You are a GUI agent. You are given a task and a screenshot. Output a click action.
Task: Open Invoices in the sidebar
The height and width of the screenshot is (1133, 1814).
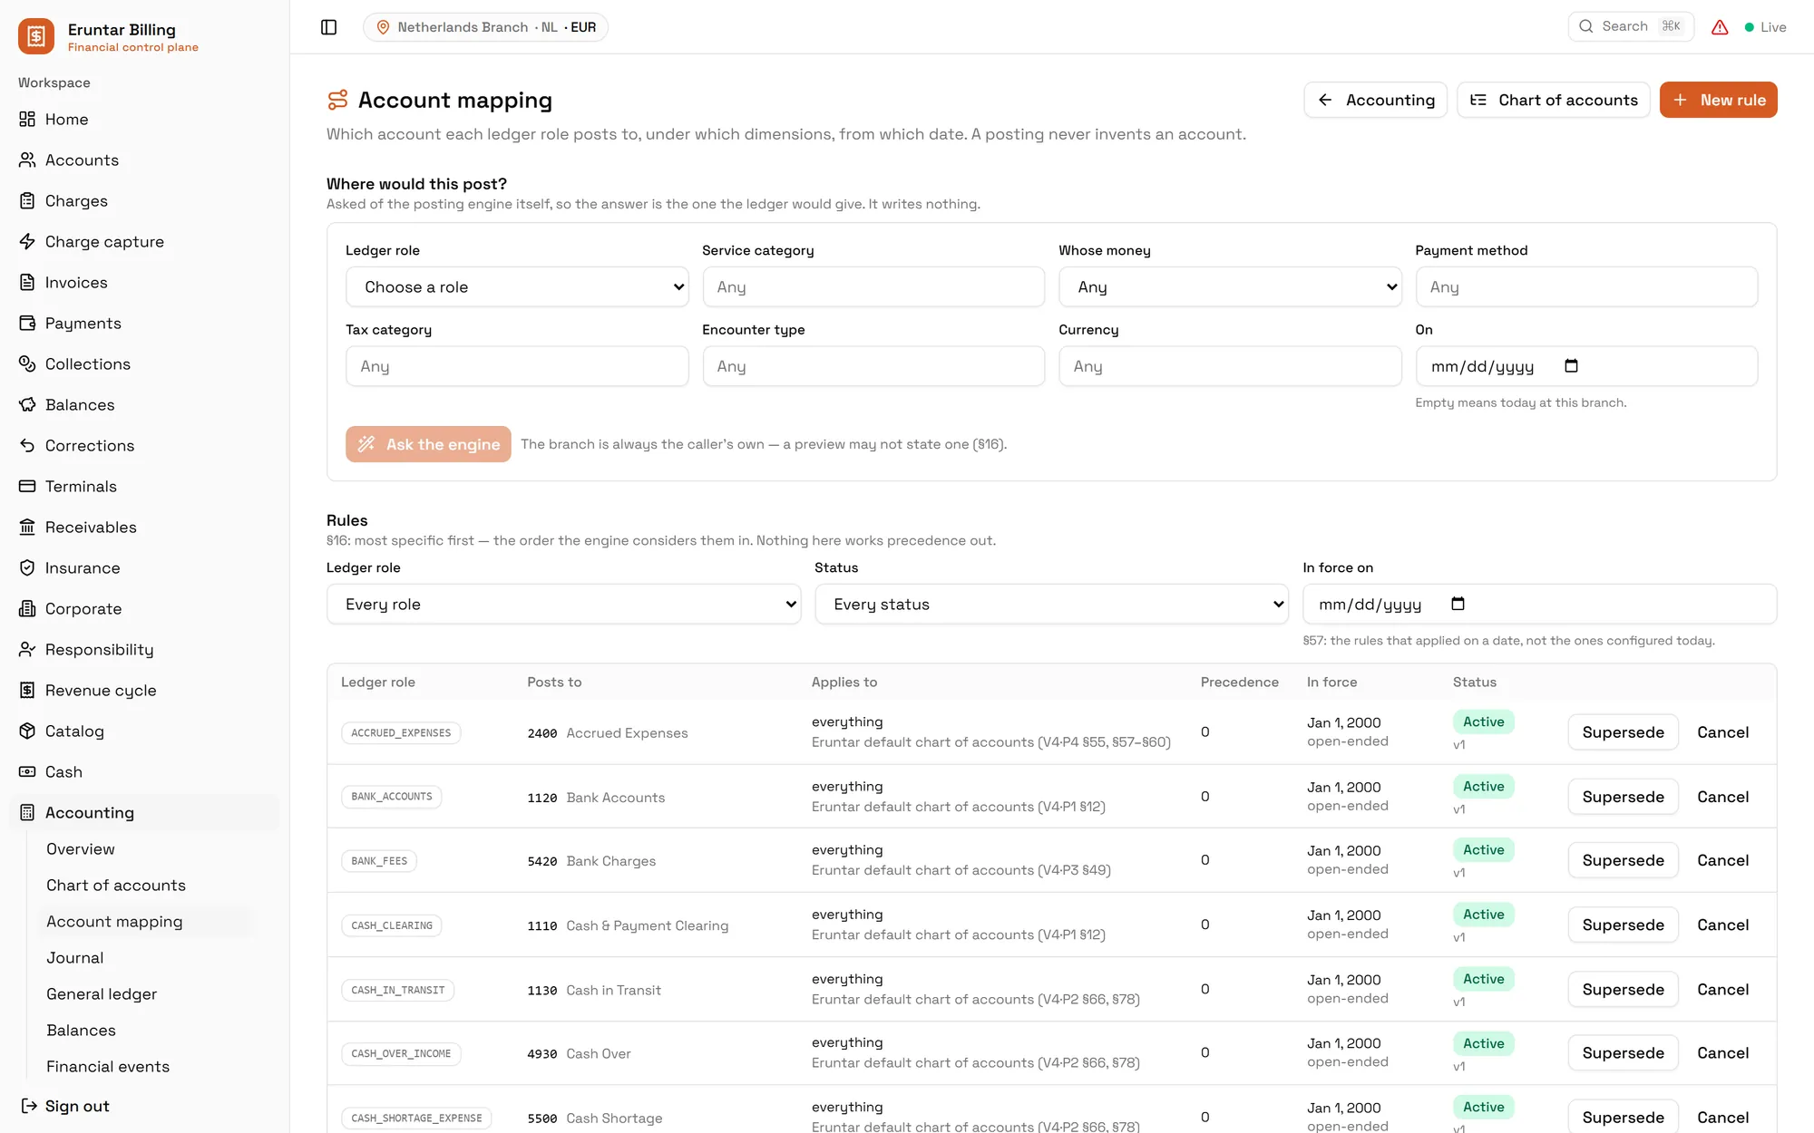coord(145,283)
